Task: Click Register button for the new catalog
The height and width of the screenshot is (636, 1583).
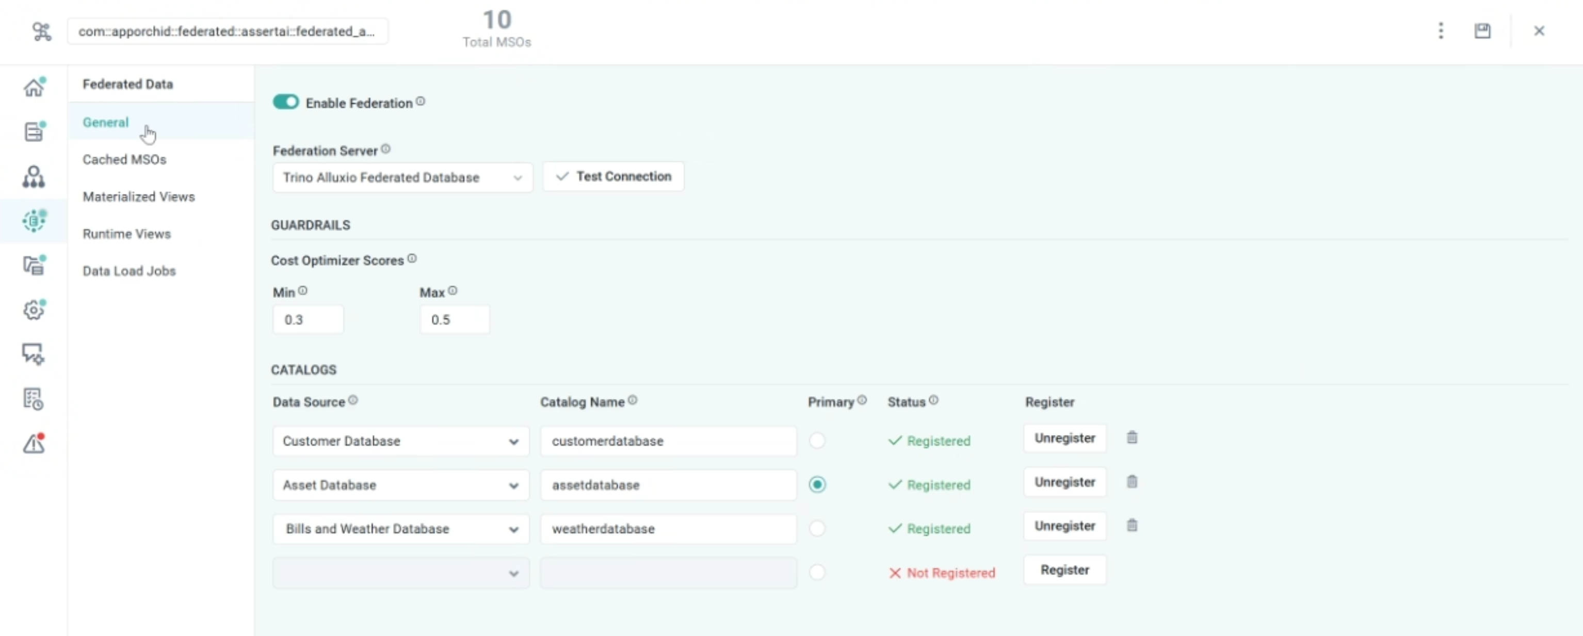Action: (1064, 571)
